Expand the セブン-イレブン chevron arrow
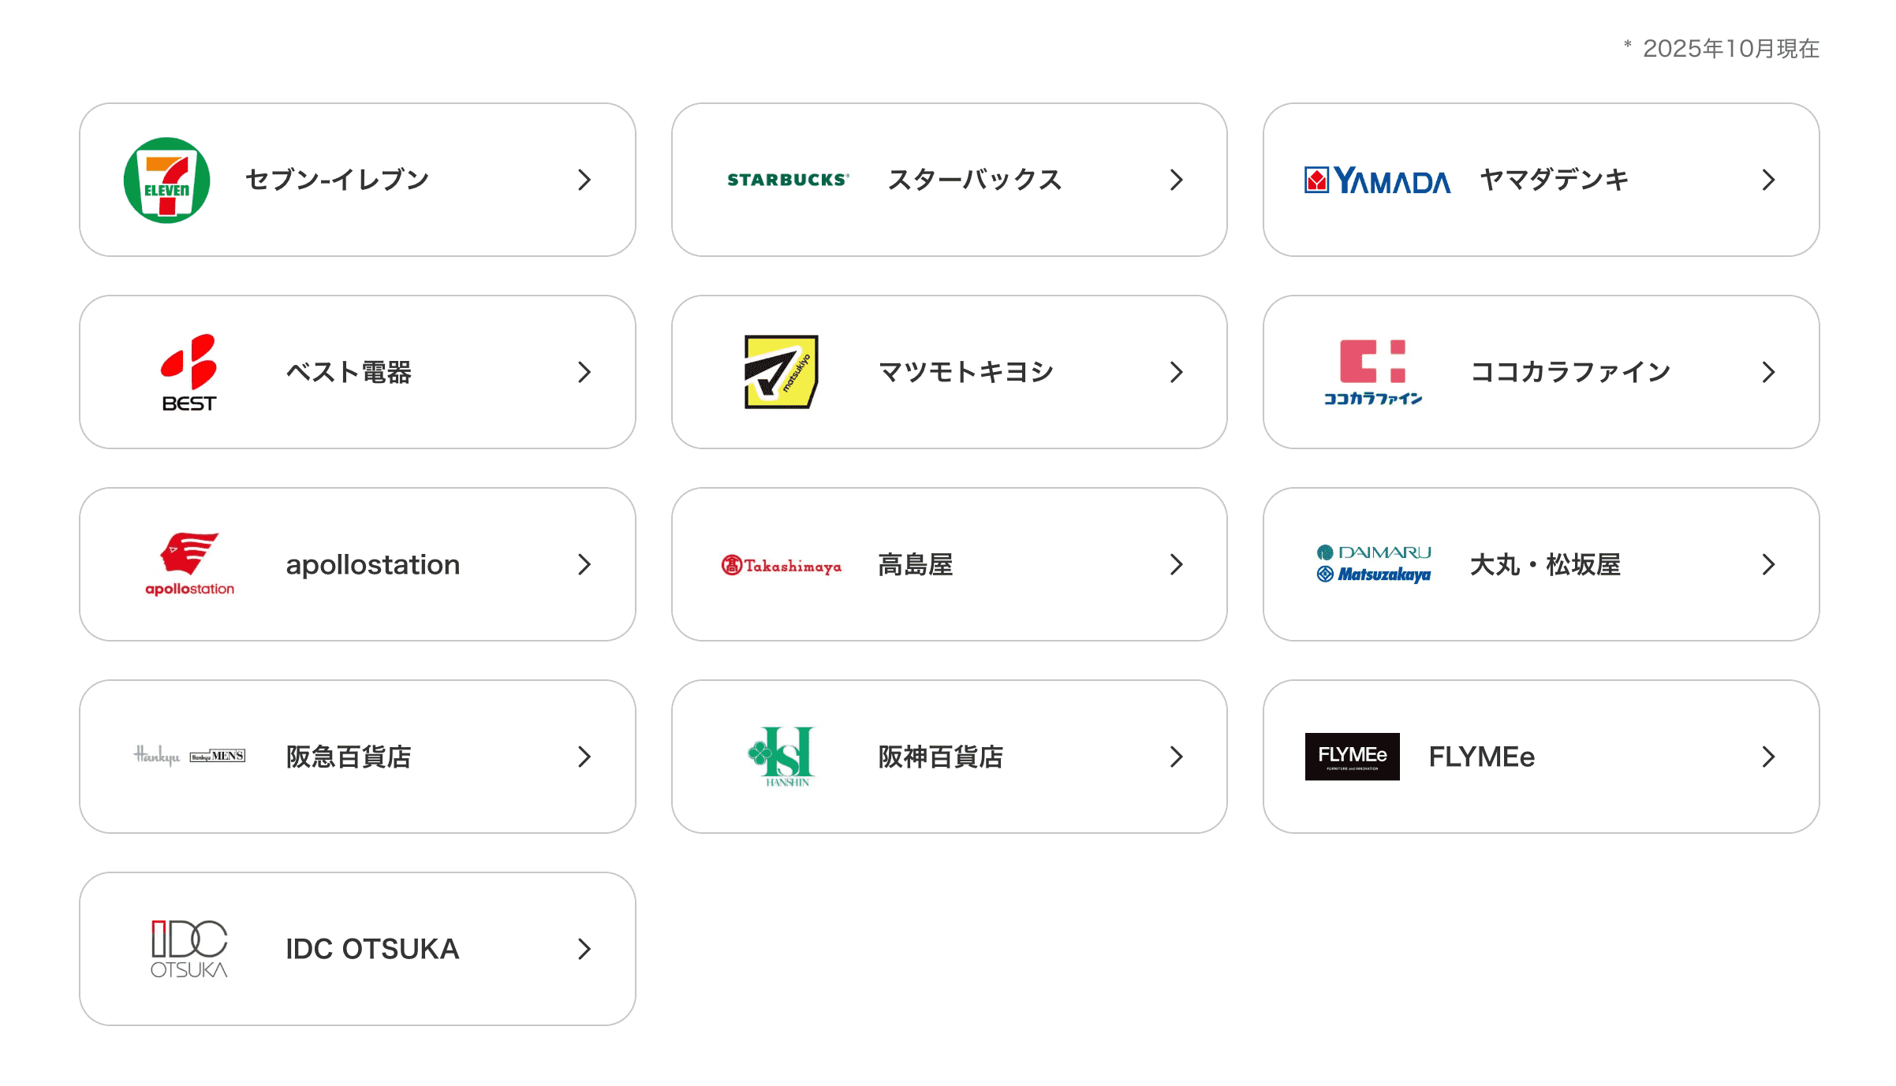Viewport: 1896px width, 1086px height. pyautogui.click(x=584, y=180)
